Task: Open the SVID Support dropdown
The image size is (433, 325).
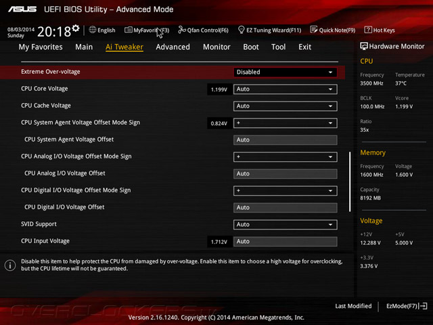Action: click(286, 224)
